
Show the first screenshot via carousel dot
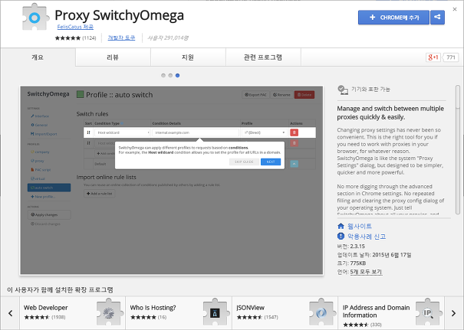pyautogui.click(x=163, y=75)
